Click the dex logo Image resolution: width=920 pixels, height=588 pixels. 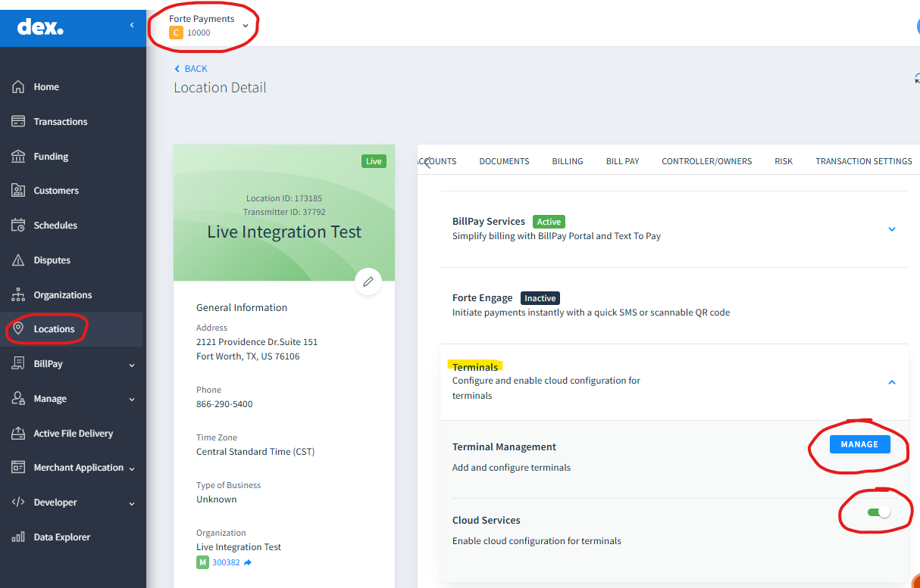click(40, 27)
